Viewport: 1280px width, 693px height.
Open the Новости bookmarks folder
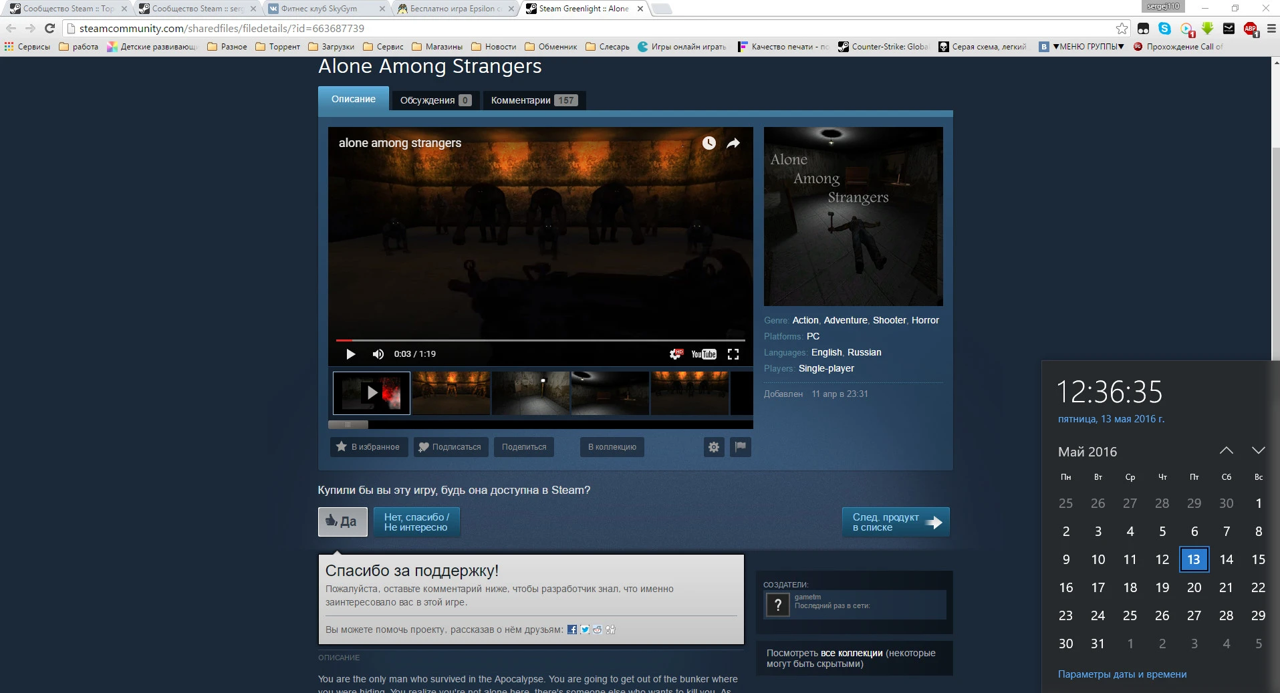[494, 47]
